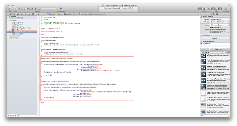Show the Log navigator
This screenshot has width=237, height=126.
33,14
